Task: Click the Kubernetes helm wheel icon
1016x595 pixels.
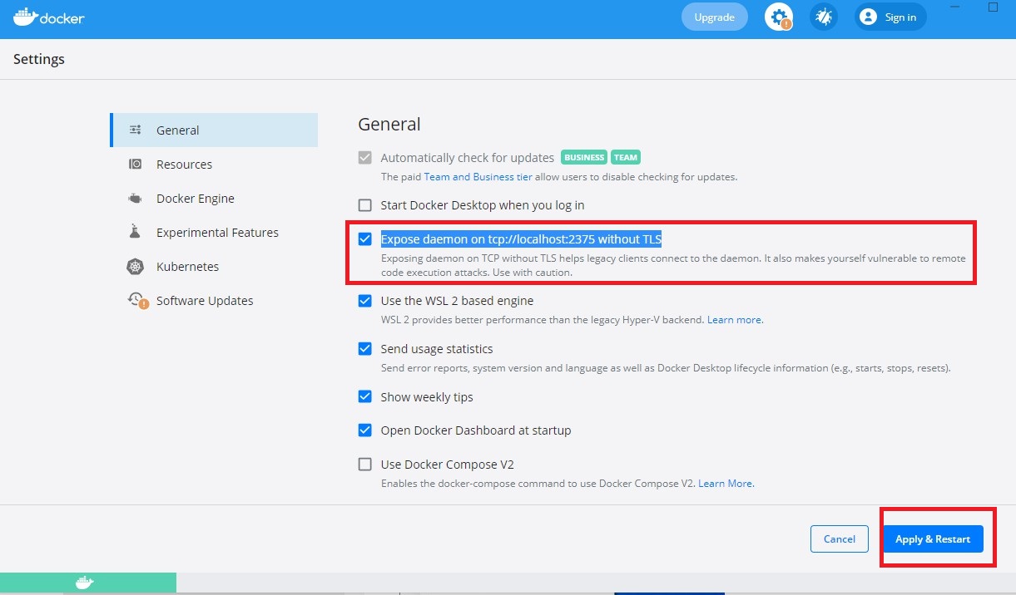Action: click(136, 267)
